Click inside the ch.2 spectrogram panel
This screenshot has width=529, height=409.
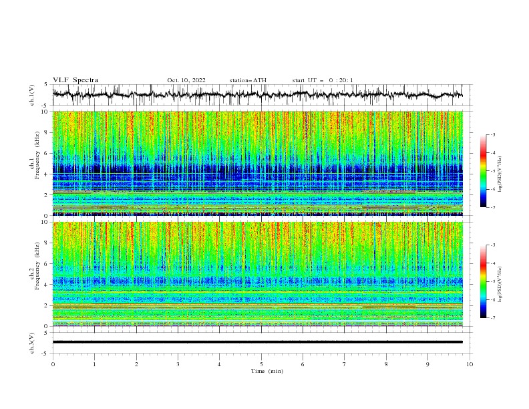pyautogui.click(x=257, y=274)
